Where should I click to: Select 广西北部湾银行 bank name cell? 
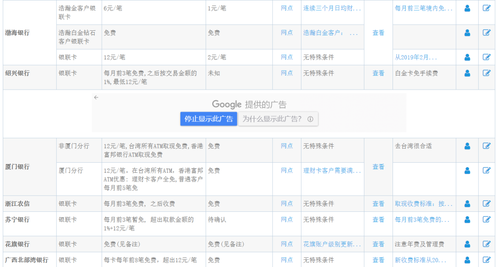[30, 260]
